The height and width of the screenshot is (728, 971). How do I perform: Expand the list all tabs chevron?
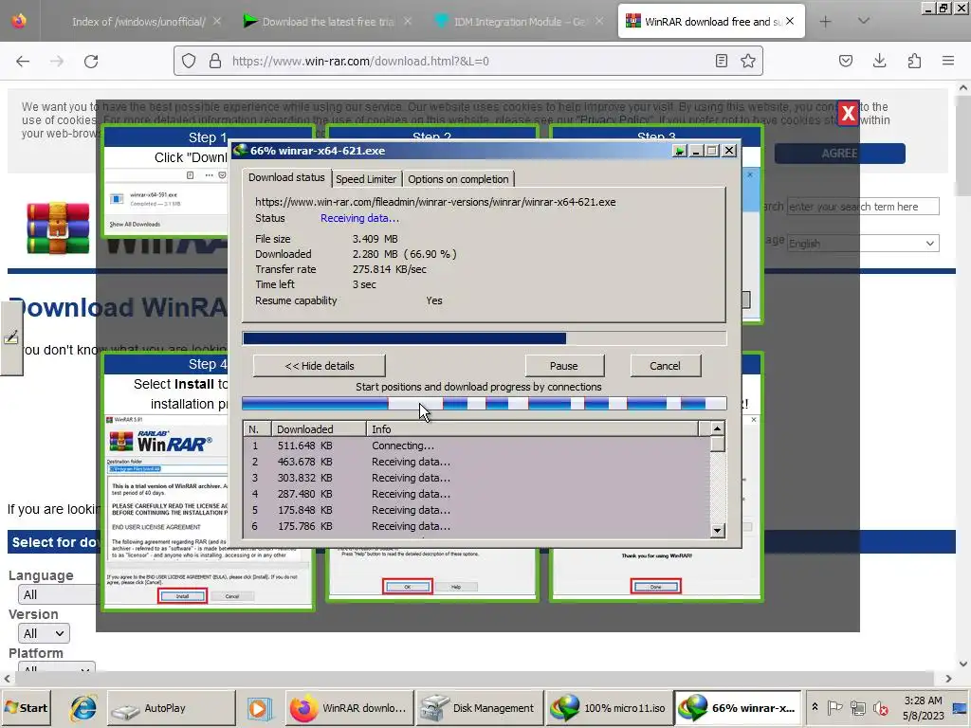(x=864, y=21)
